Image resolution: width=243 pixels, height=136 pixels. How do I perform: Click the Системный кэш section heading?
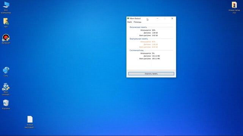(137, 50)
